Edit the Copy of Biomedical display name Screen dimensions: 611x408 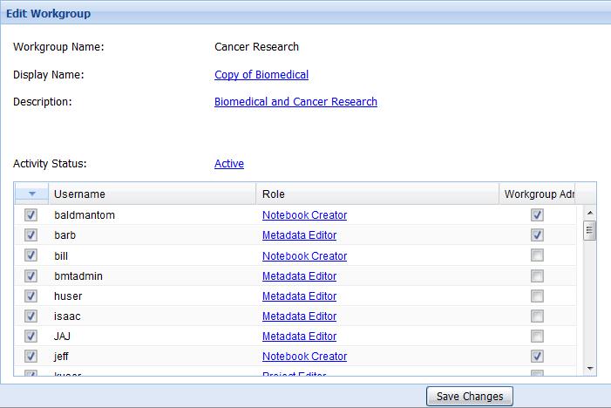(x=261, y=75)
